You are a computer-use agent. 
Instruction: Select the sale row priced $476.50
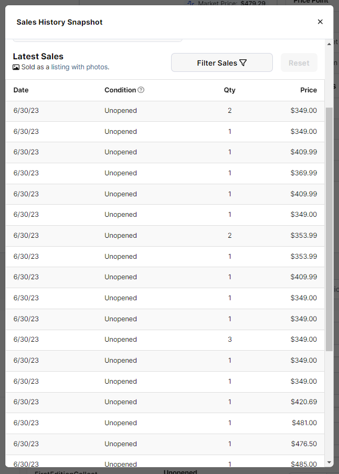[x=165, y=444]
